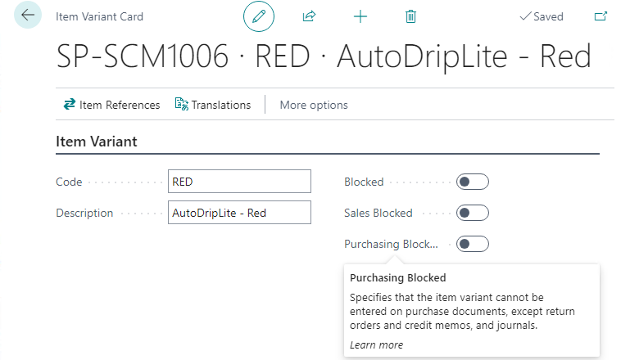The width and height of the screenshot is (639, 360).
Task: Delete the variant using trash icon
Action: click(410, 16)
